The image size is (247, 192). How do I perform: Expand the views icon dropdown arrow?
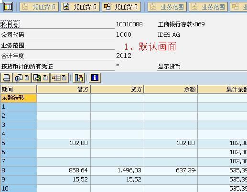pyautogui.click(x=27, y=78)
